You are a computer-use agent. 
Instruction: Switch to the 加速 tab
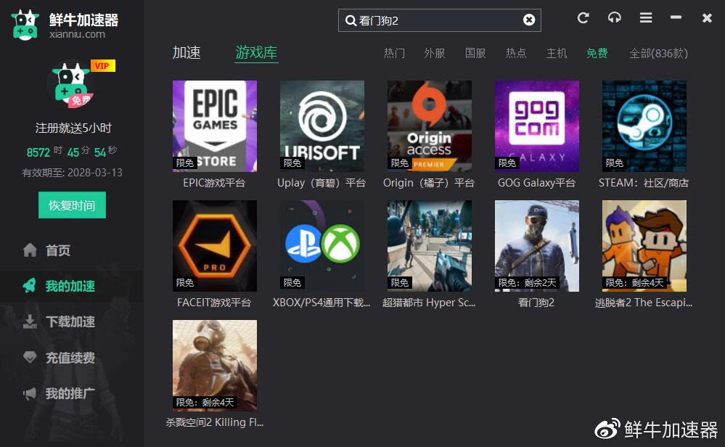click(x=187, y=52)
